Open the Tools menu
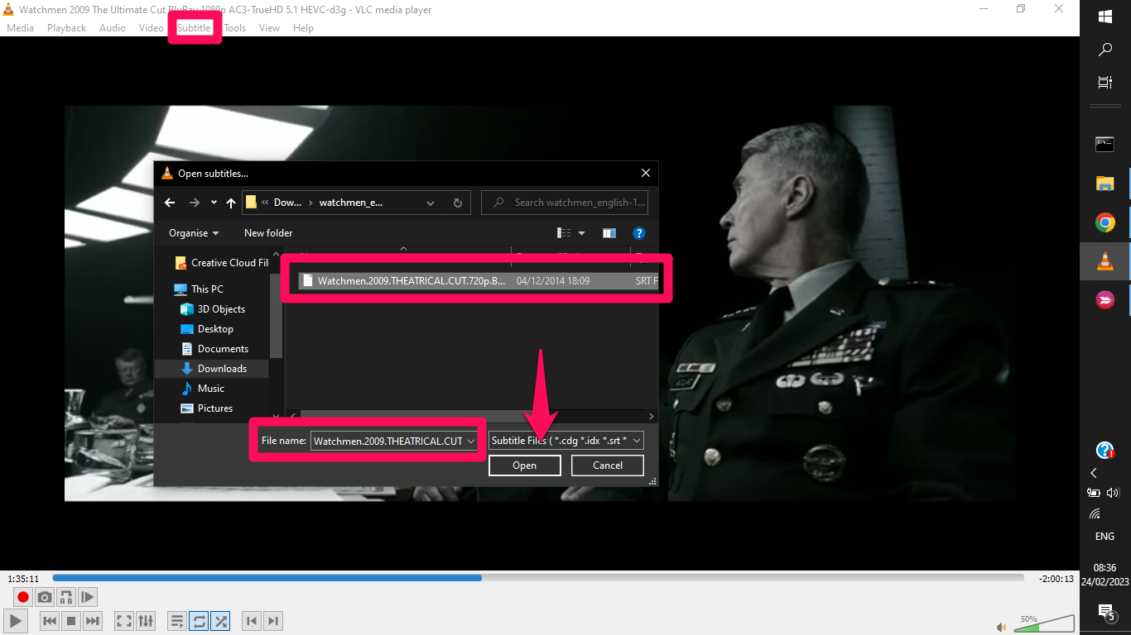1131x635 pixels. point(235,27)
